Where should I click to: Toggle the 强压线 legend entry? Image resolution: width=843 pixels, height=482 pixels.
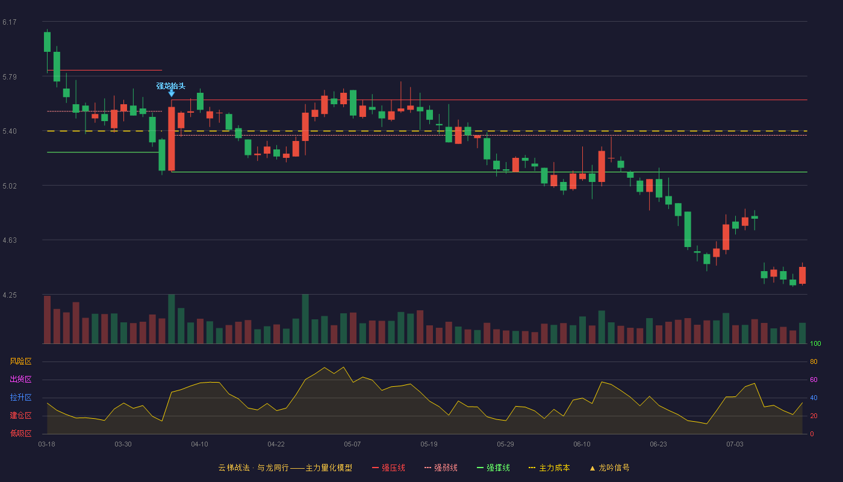tap(388, 468)
